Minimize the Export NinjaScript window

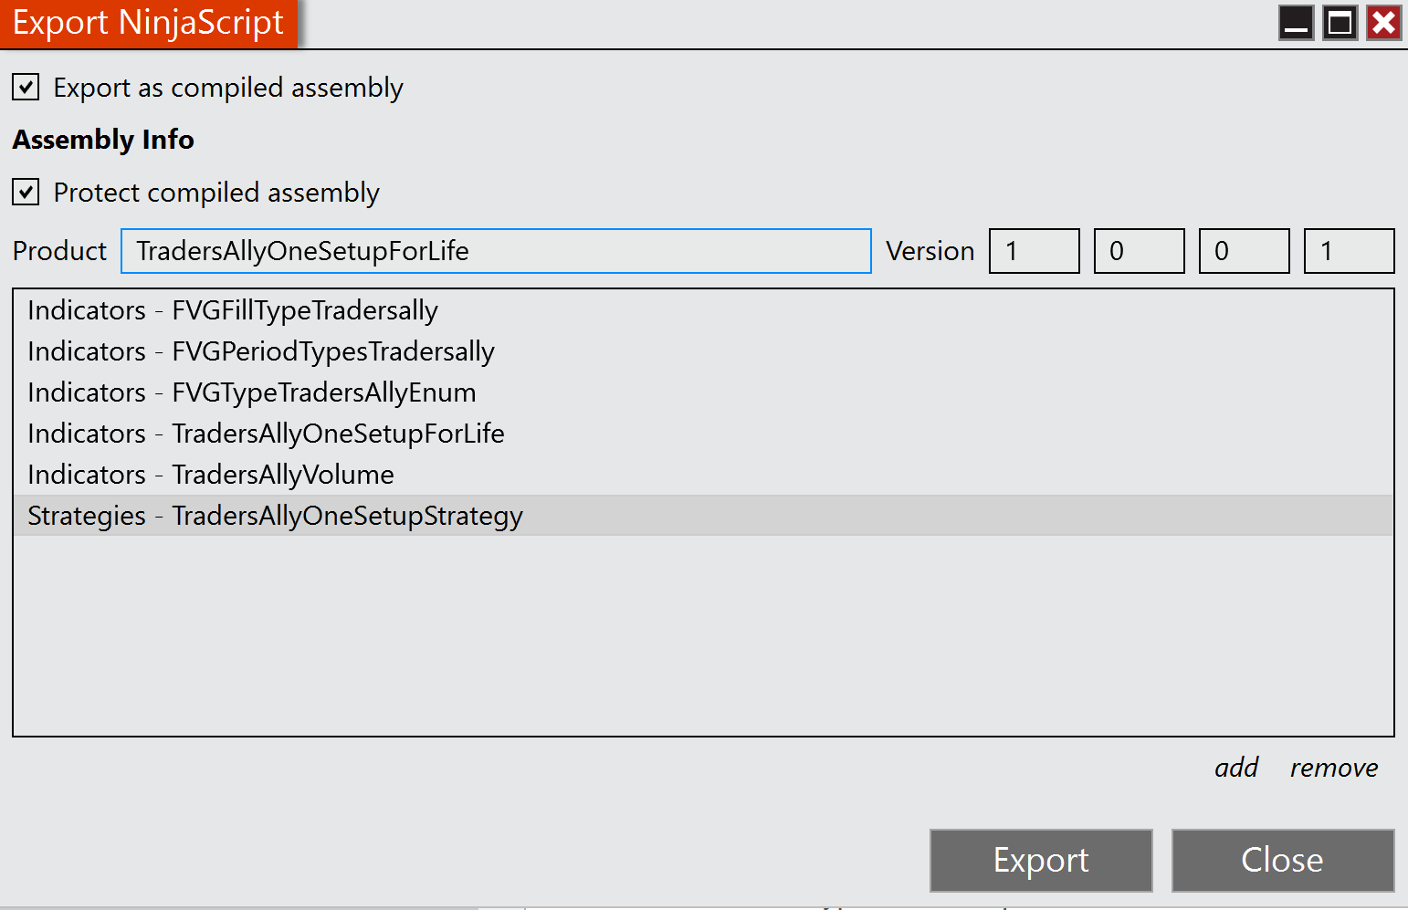click(1296, 23)
